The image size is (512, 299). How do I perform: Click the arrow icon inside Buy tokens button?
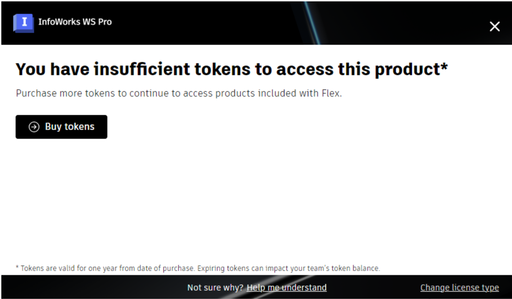click(x=34, y=127)
